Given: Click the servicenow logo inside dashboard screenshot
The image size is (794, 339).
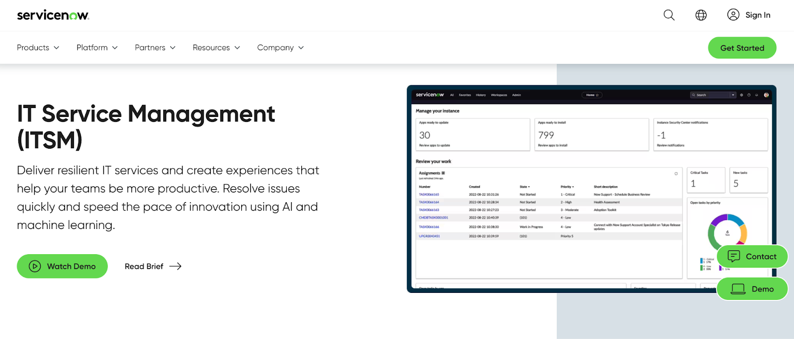Looking at the screenshot, I should click(x=430, y=95).
